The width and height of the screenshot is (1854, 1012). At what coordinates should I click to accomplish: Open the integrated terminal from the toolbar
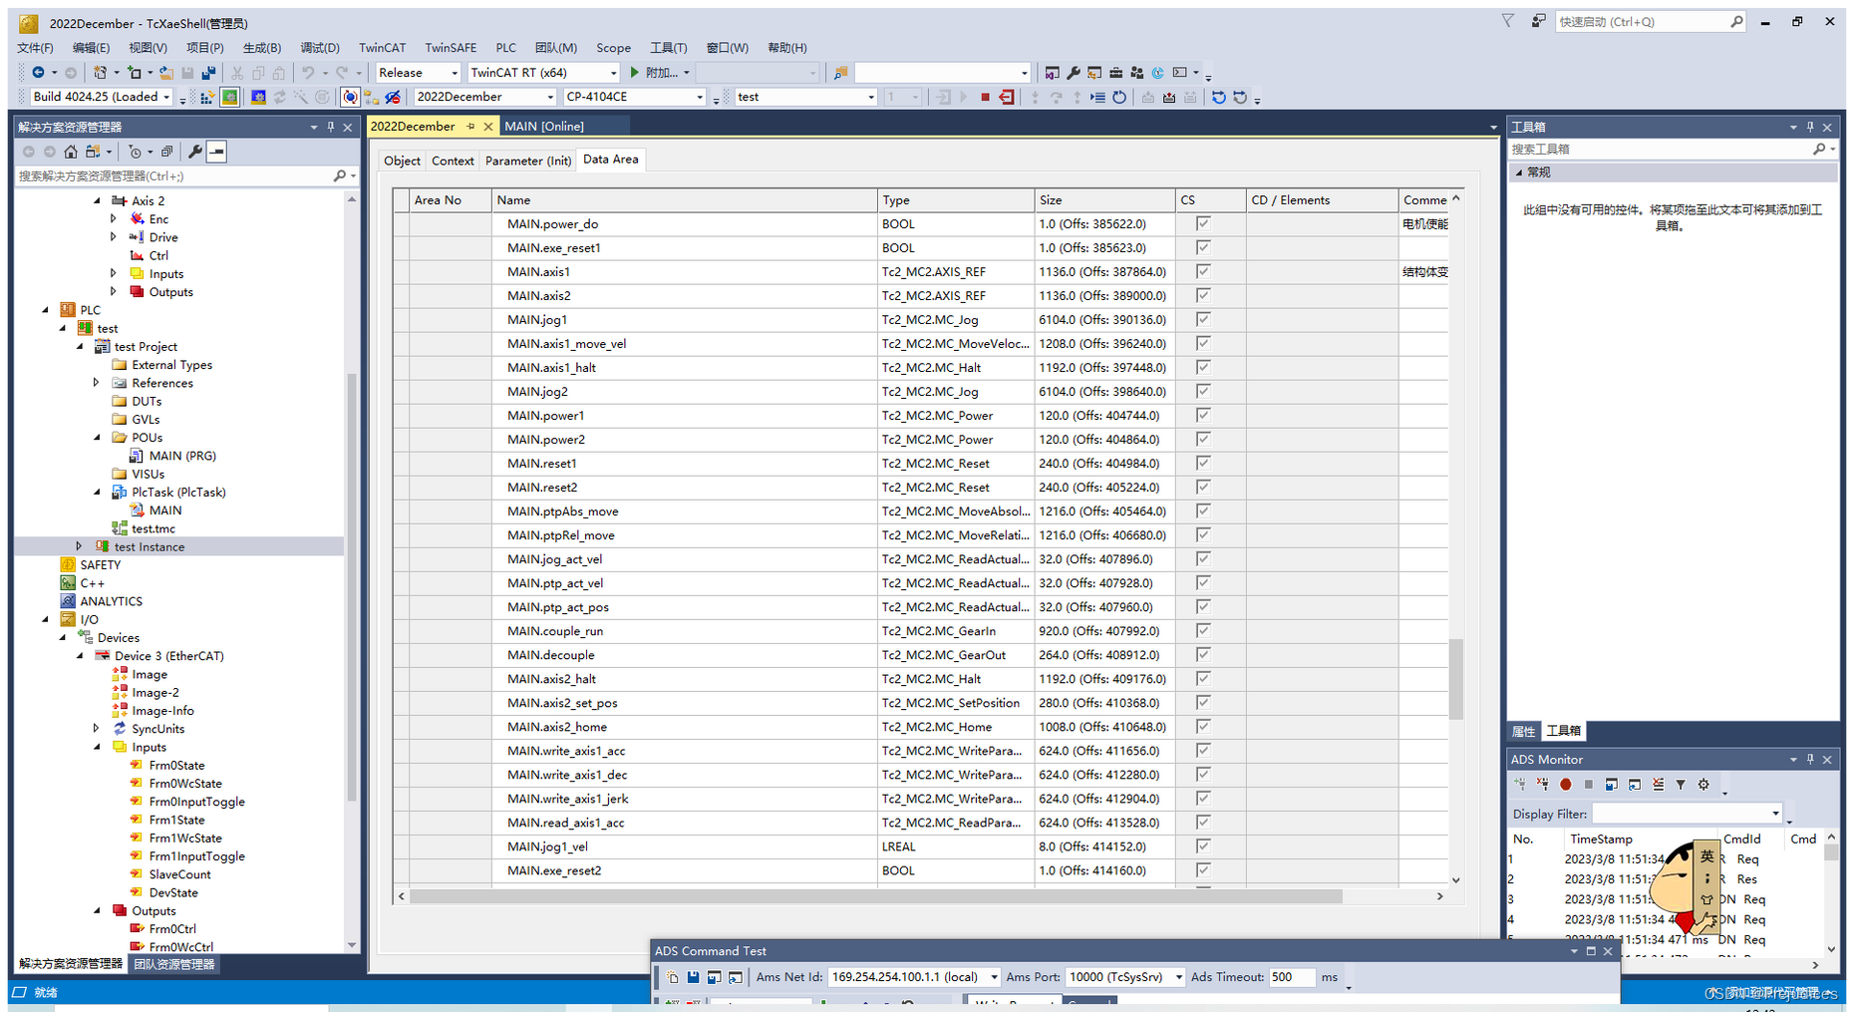pyautogui.click(x=1180, y=72)
